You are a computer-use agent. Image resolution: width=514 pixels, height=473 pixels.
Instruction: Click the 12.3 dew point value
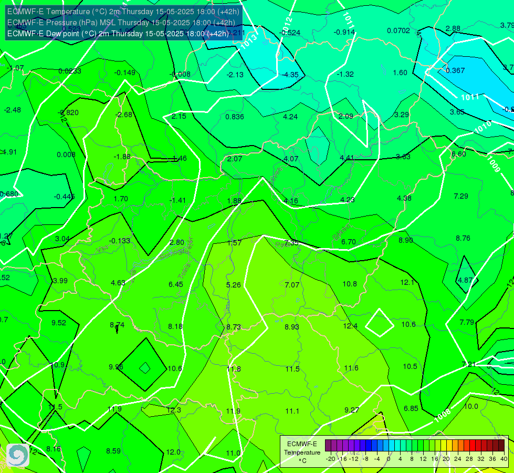[174, 410]
